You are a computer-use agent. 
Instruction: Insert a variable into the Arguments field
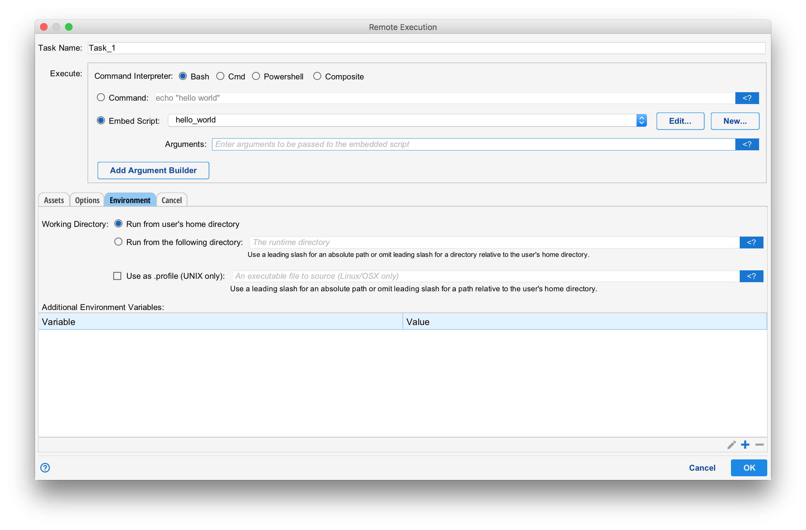pos(748,144)
